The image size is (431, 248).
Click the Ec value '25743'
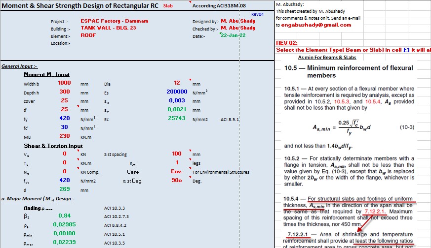pyautogui.click(x=176, y=118)
